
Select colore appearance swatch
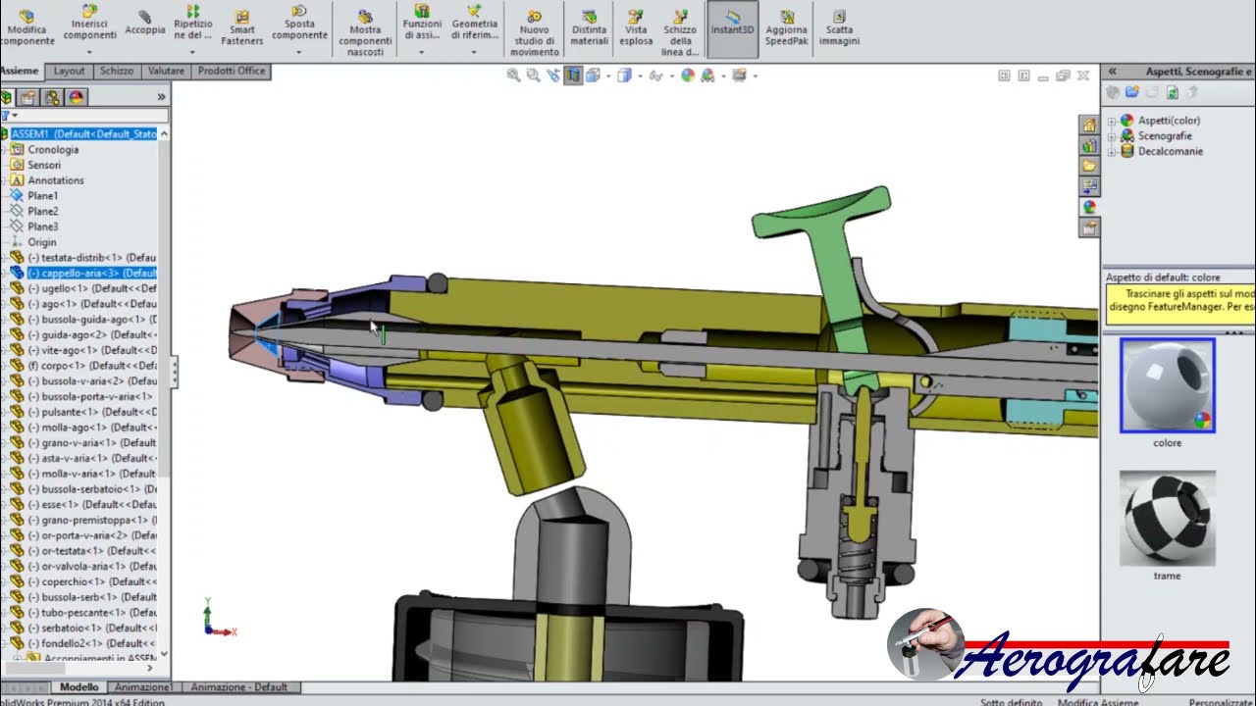pyautogui.click(x=1168, y=386)
